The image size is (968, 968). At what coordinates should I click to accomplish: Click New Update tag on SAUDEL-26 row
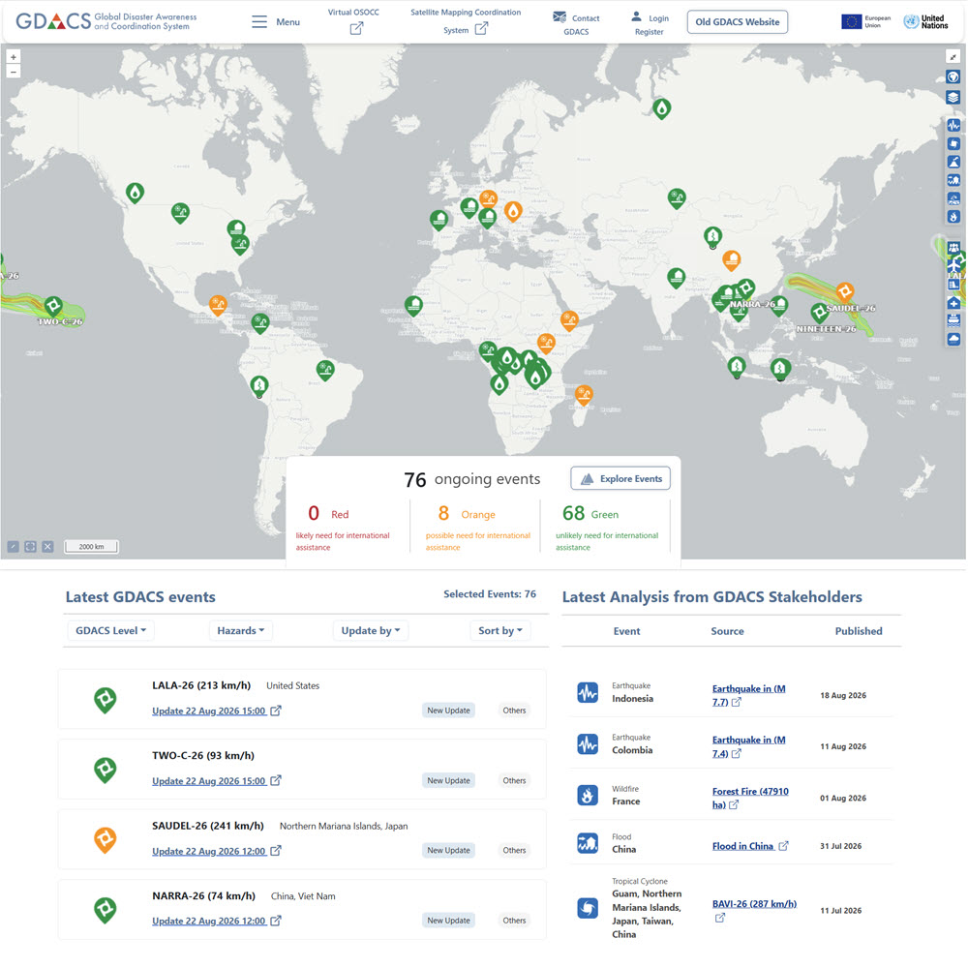(449, 850)
